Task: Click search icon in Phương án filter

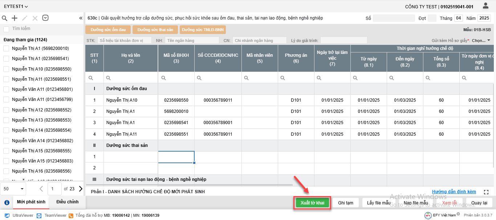Action: coord(283,78)
